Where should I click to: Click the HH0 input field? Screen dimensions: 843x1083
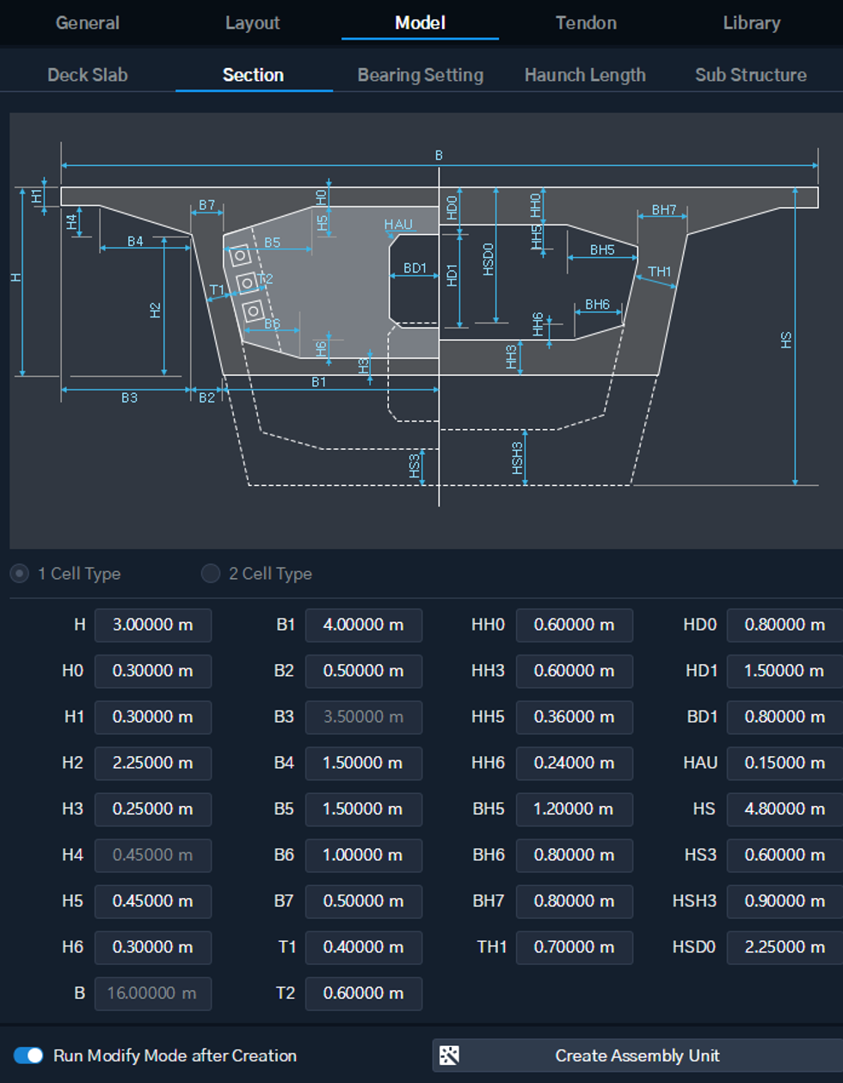coord(575,625)
